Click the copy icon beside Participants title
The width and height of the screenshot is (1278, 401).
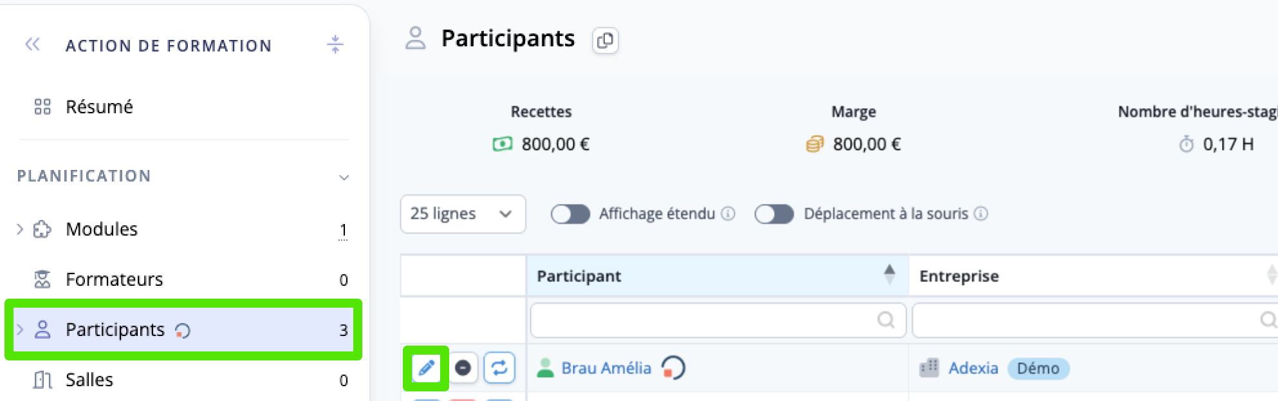coord(605,41)
